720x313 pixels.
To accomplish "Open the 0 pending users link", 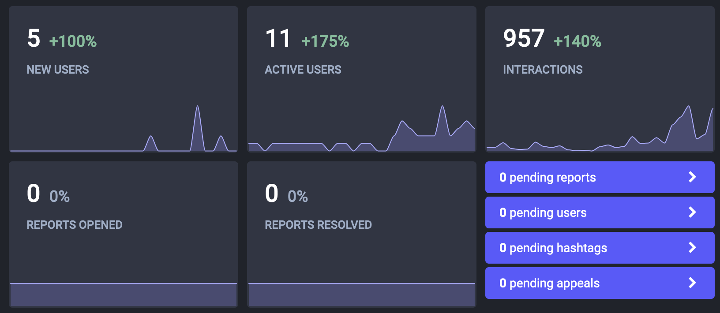I will 543,212.
